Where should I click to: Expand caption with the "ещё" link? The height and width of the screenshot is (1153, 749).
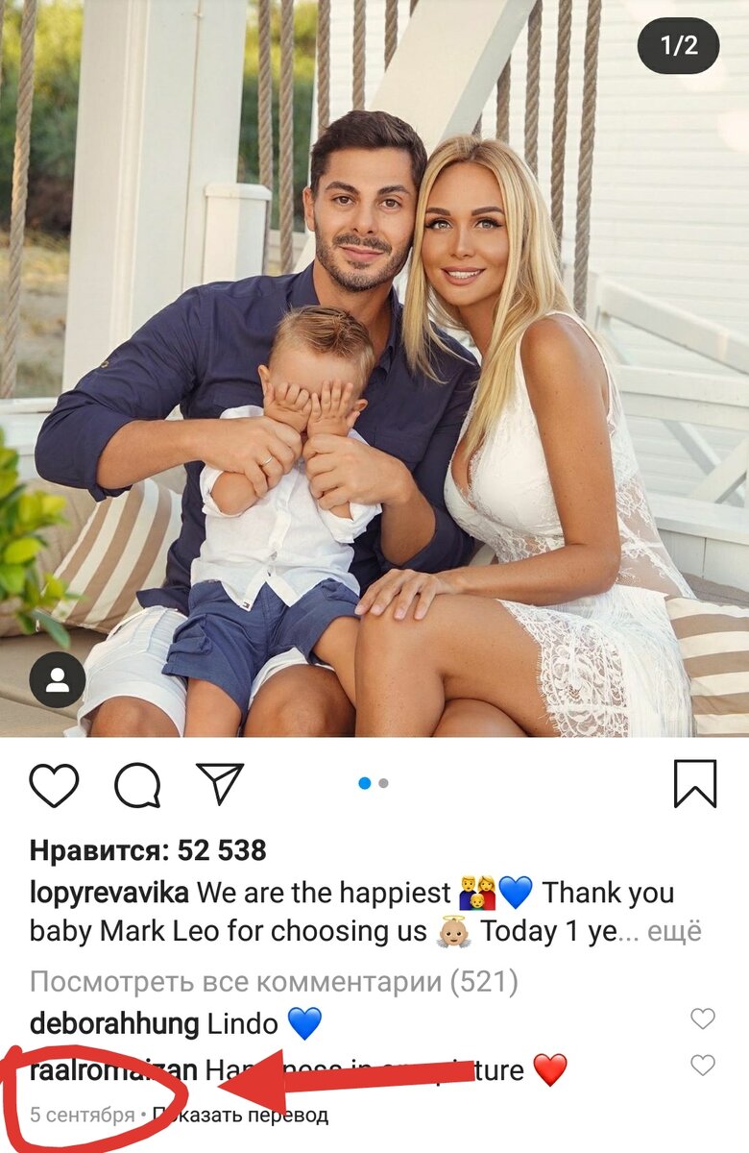[675, 931]
